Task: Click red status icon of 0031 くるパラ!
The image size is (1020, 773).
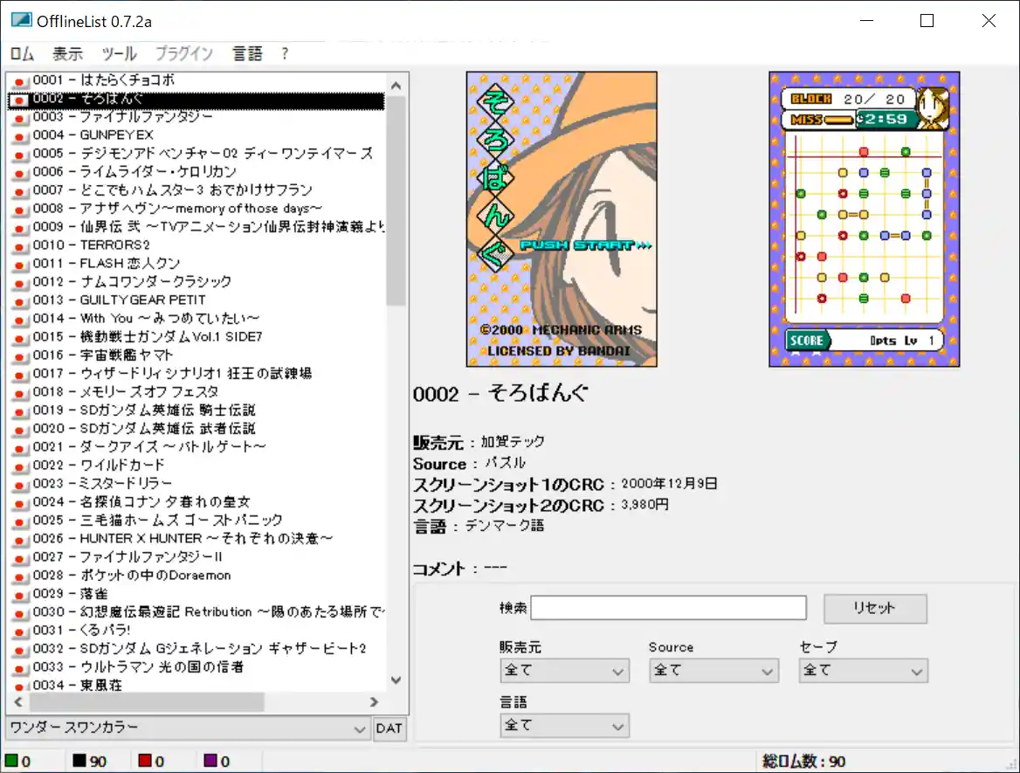Action: 19,632
